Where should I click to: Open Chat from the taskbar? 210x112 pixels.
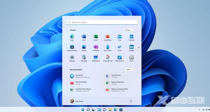(104, 110)
